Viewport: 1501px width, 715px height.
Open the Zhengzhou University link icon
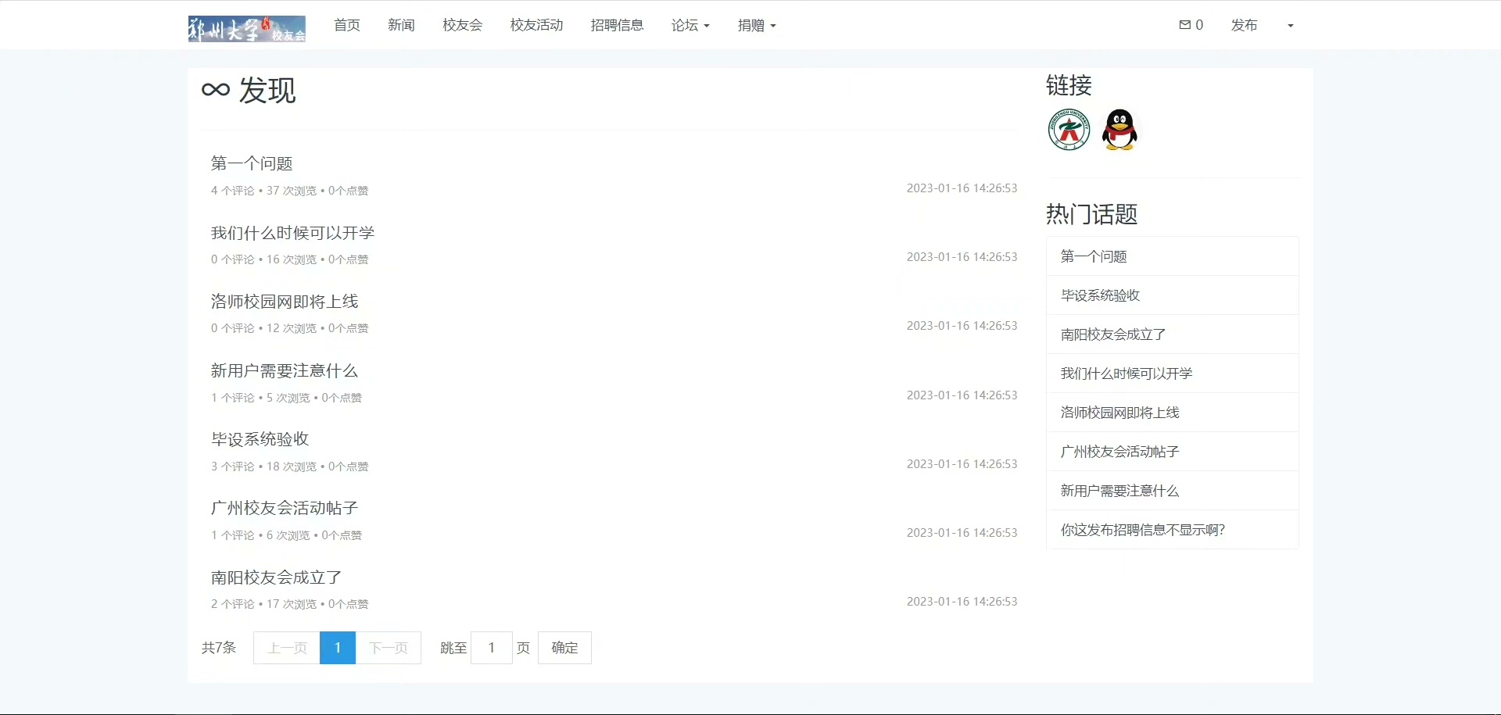(x=1069, y=130)
